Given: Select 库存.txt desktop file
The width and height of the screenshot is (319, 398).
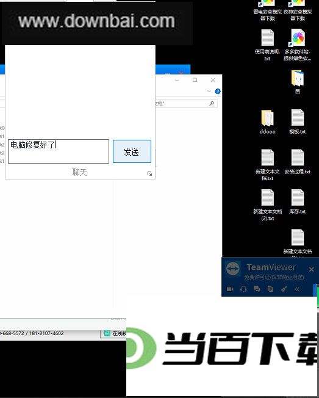Looking at the screenshot, I should coord(298,201).
